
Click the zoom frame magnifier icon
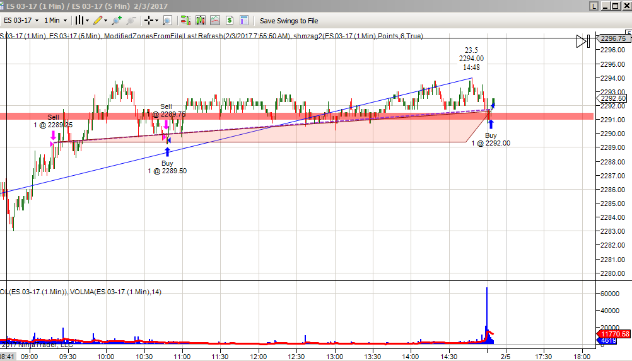point(167,20)
